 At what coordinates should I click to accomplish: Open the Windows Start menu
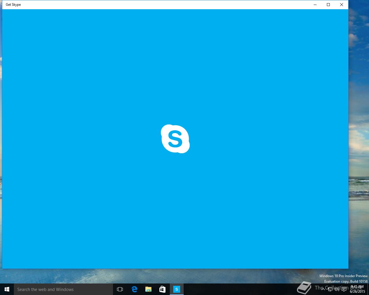(7, 289)
